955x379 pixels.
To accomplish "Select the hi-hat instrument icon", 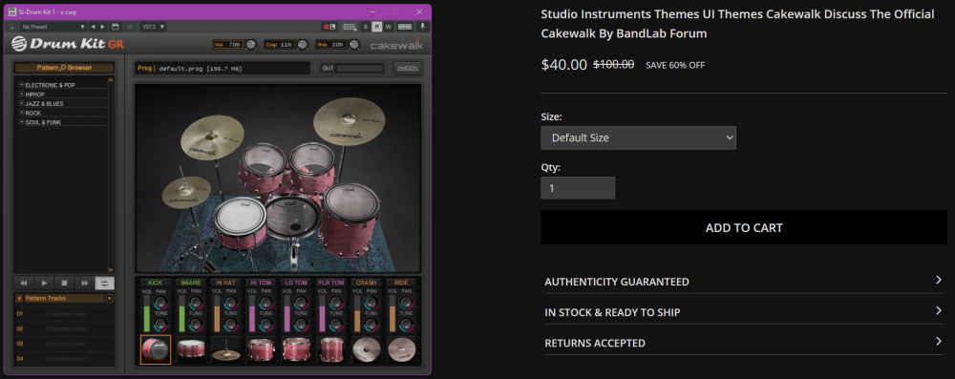I will click(226, 350).
